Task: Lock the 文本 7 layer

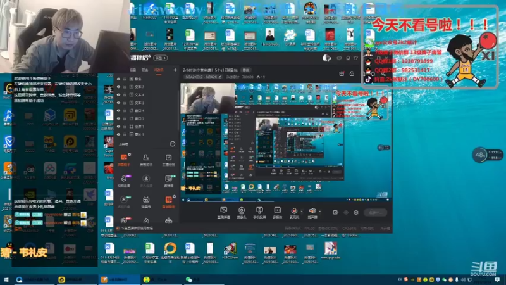Action: click(x=125, y=87)
